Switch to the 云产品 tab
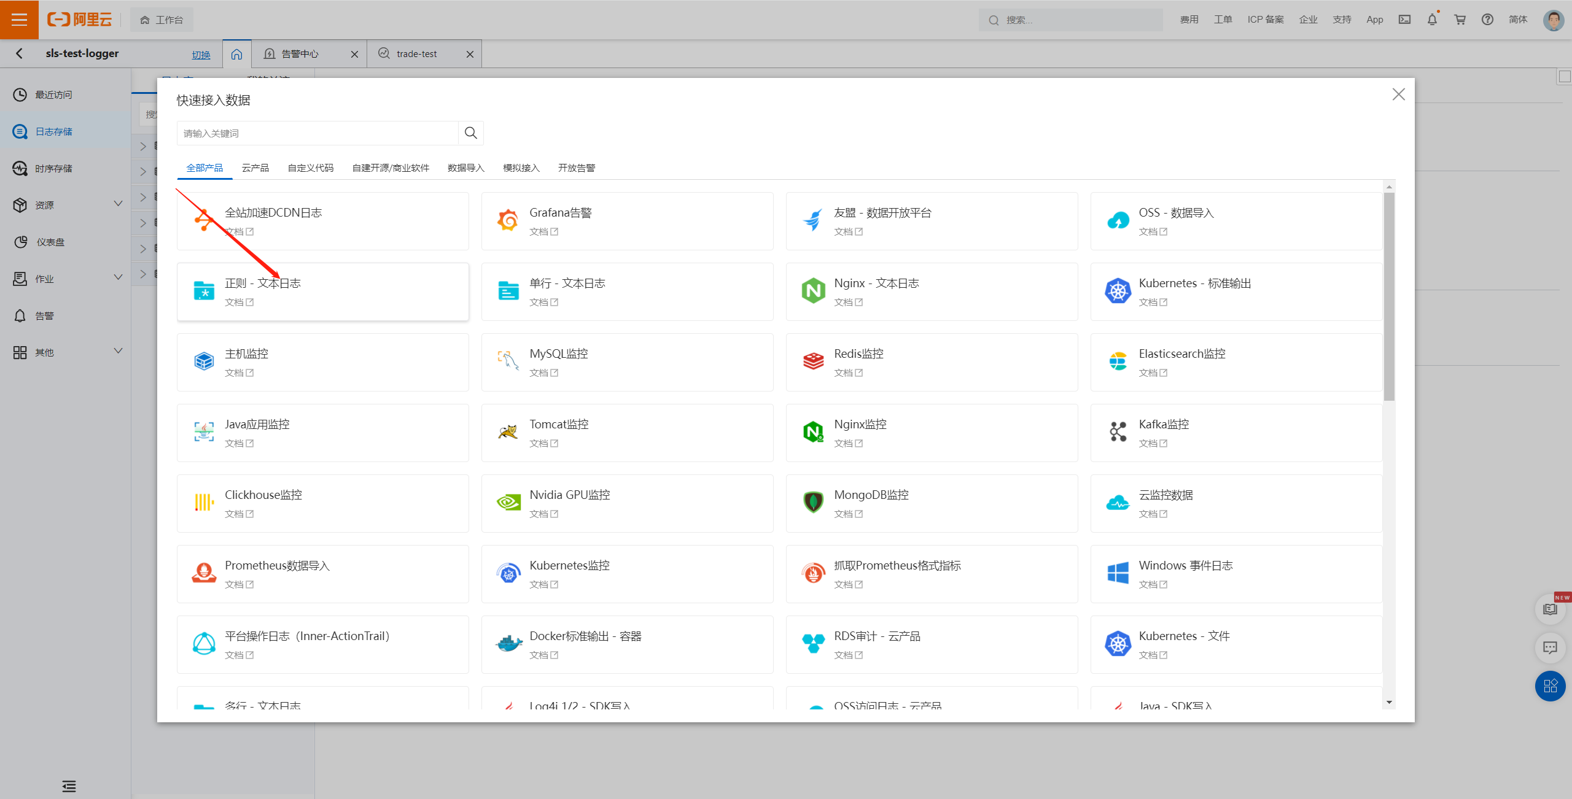This screenshot has width=1572, height=799. 255,168
